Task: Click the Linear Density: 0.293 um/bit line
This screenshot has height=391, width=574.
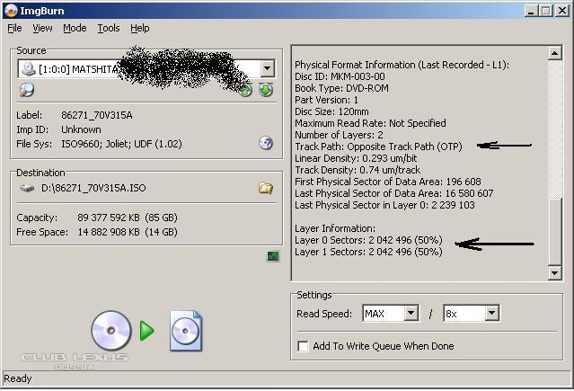Action: (x=356, y=158)
